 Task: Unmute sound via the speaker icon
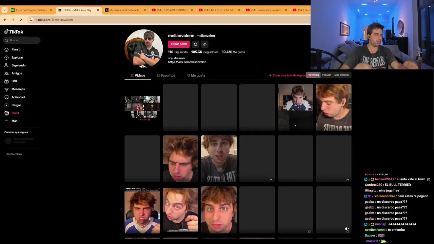pyautogui.click(x=347, y=229)
